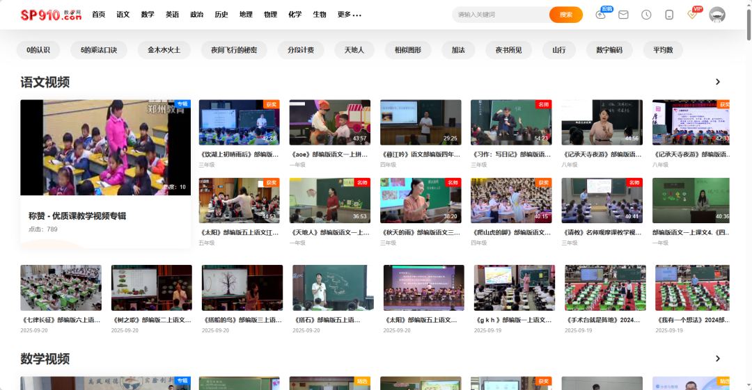Expand the 数学视频 section arrow
Image resolution: width=752 pixels, height=390 pixels.
tap(718, 359)
